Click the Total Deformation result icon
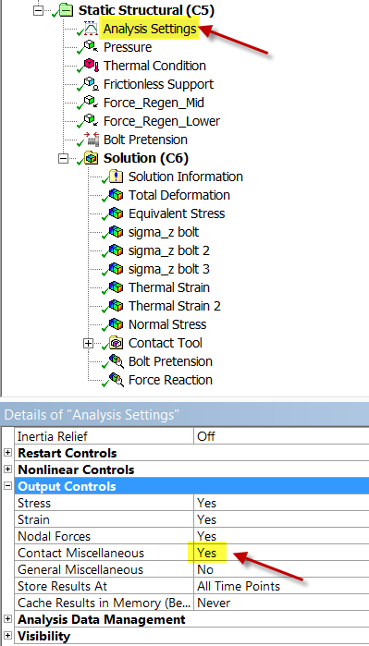The width and height of the screenshot is (369, 646). point(116,195)
